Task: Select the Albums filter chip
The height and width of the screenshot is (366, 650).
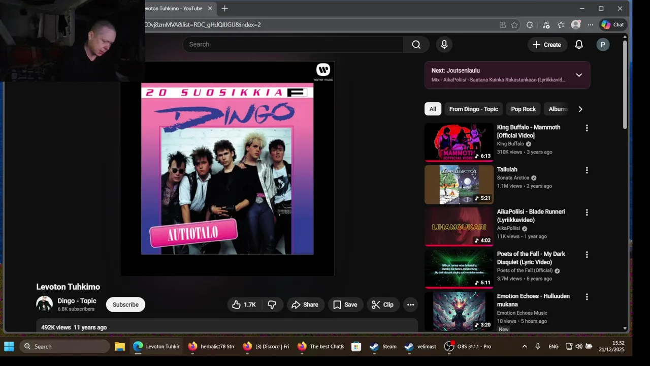Action: tap(558, 109)
